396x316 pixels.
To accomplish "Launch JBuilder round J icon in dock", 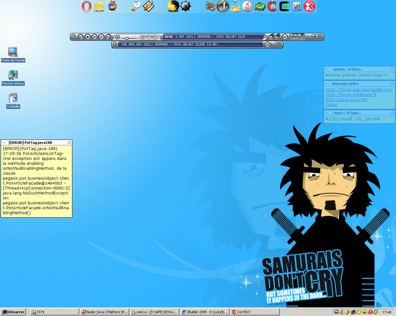I will [223, 6].
